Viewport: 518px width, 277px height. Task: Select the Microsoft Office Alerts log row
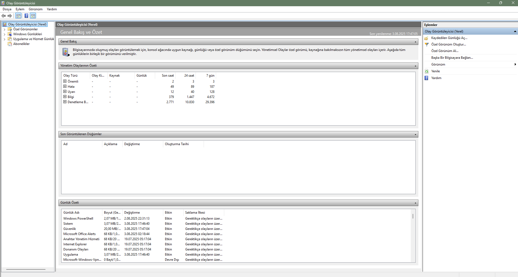click(x=143, y=234)
